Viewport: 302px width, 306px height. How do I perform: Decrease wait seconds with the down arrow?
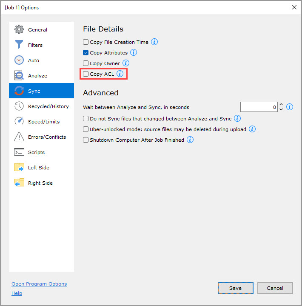pos(281,110)
